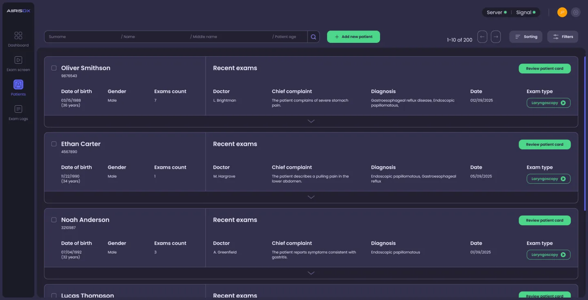This screenshot has width=588, height=300.
Task: Select Lucas Thompson's checkbox
Action: (54, 296)
